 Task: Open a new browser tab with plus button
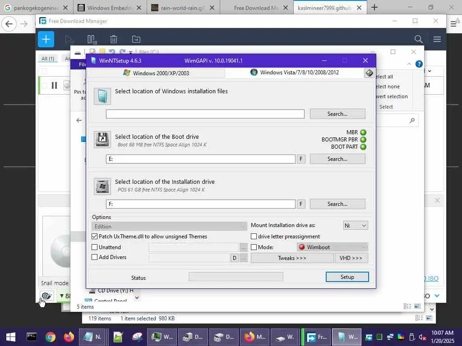pos(374,7)
